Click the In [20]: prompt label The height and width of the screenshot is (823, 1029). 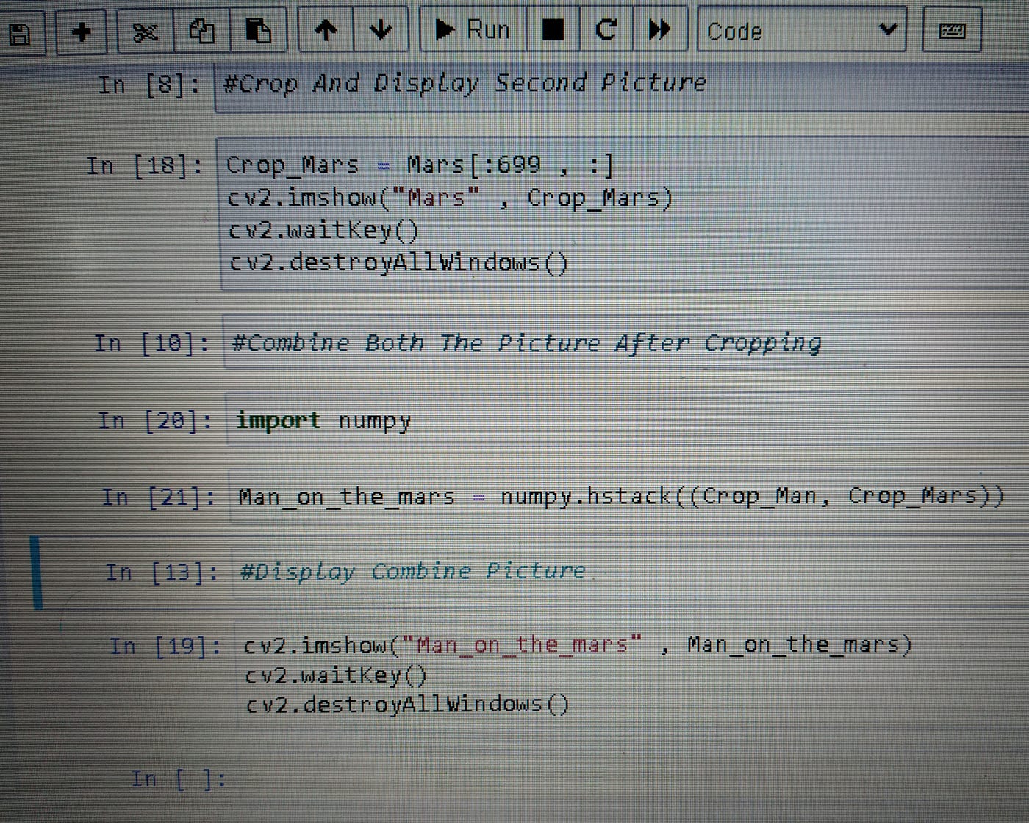tap(155, 421)
